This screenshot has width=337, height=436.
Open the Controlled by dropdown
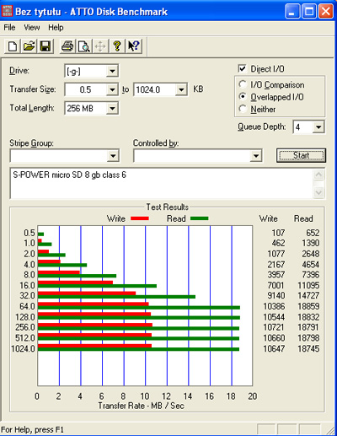(256, 156)
